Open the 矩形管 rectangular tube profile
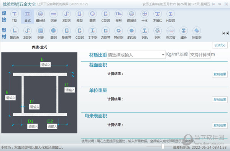230x151 pixels. [x=66, y=33]
